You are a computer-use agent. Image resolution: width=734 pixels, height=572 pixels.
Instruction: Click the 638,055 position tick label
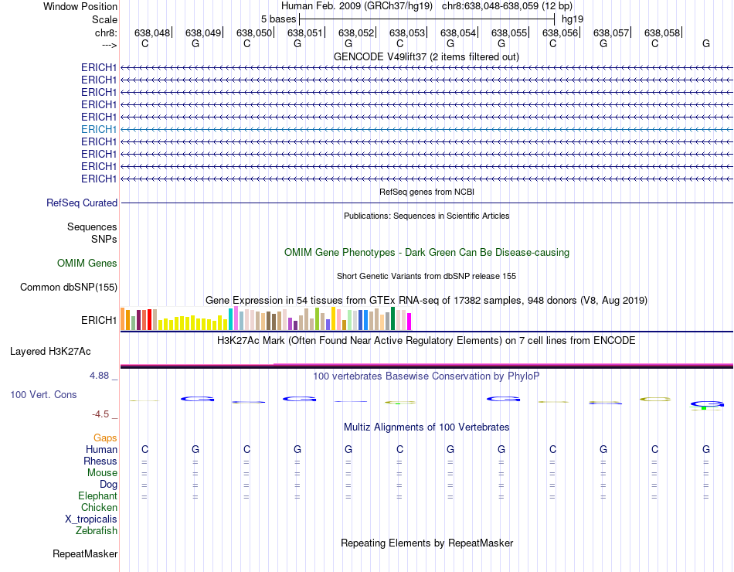[x=509, y=32]
